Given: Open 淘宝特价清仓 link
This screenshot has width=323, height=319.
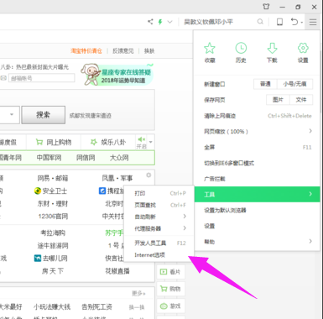Looking at the screenshot, I should pyautogui.click(x=86, y=51).
